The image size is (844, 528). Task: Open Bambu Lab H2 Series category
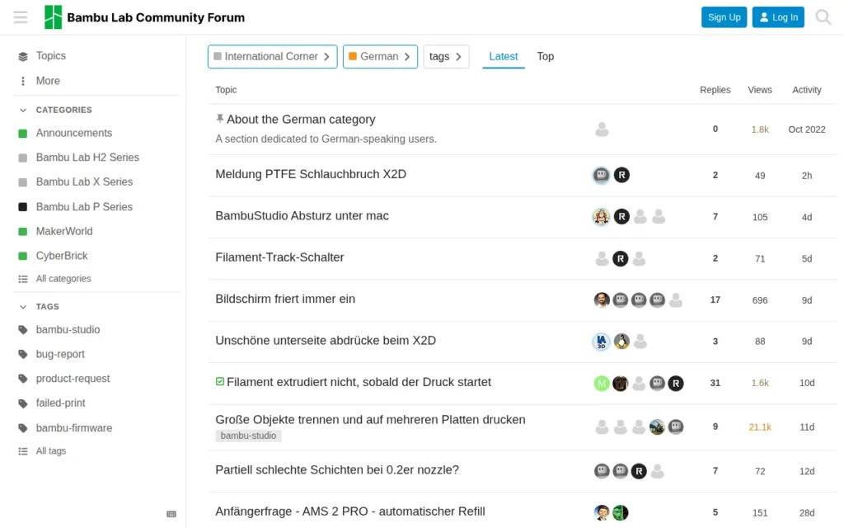[87, 158]
